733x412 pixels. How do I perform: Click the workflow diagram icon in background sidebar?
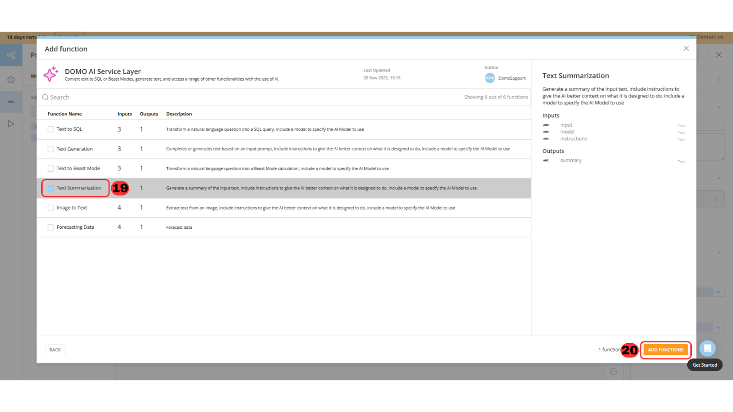pyautogui.click(x=11, y=55)
